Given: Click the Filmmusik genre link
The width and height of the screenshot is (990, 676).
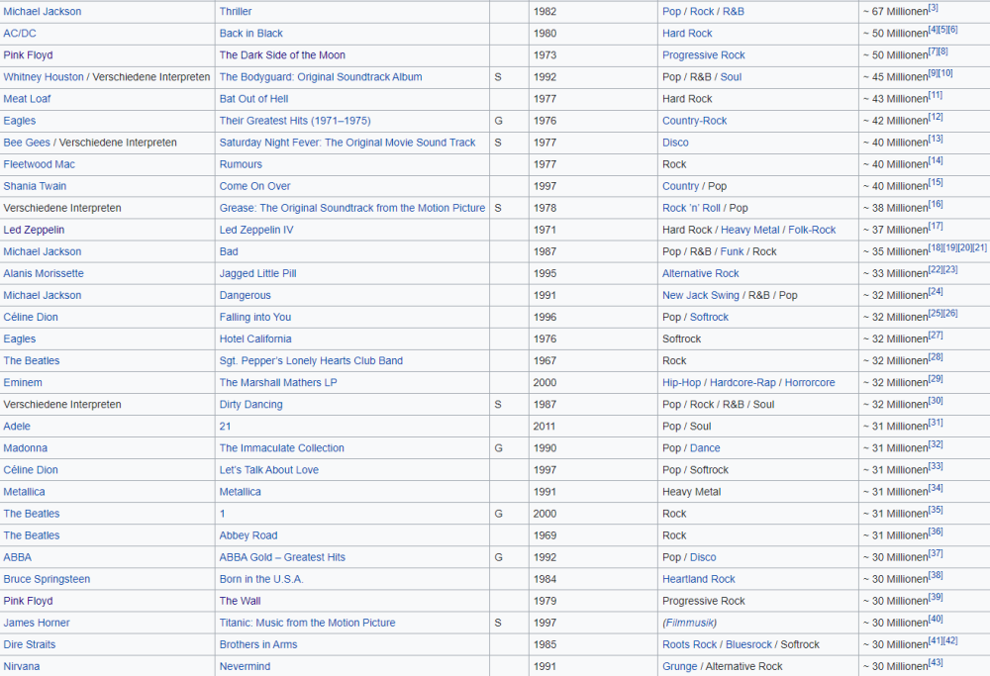Looking at the screenshot, I should pos(689,623).
